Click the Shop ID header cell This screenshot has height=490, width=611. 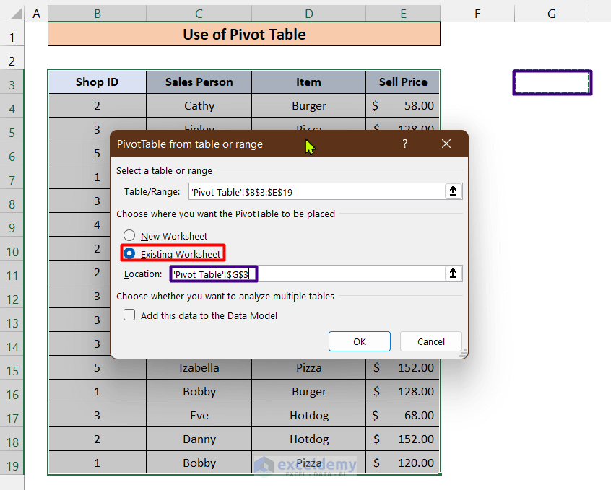tap(97, 82)
